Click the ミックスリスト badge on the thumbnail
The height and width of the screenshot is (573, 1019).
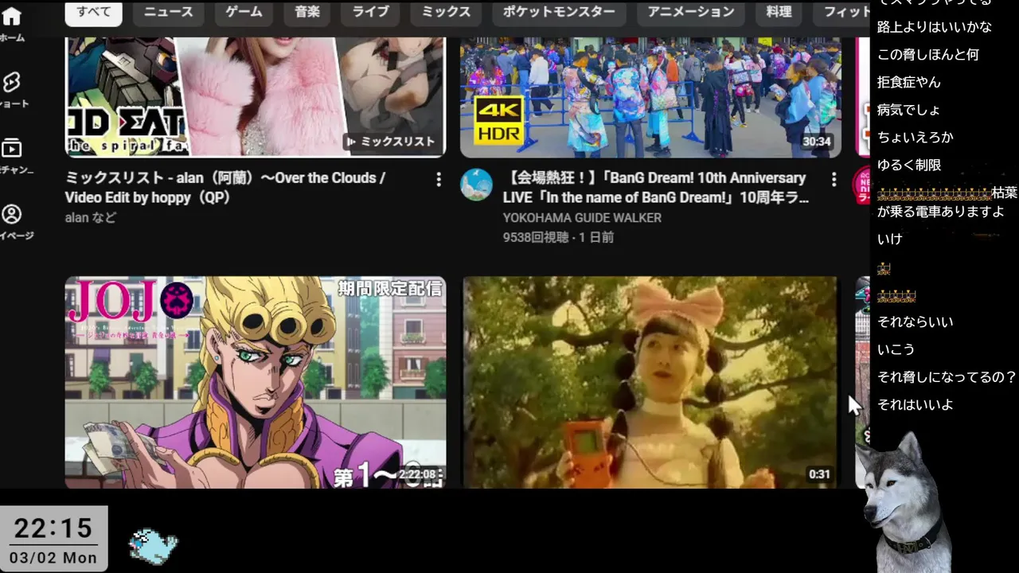(391, 142)
